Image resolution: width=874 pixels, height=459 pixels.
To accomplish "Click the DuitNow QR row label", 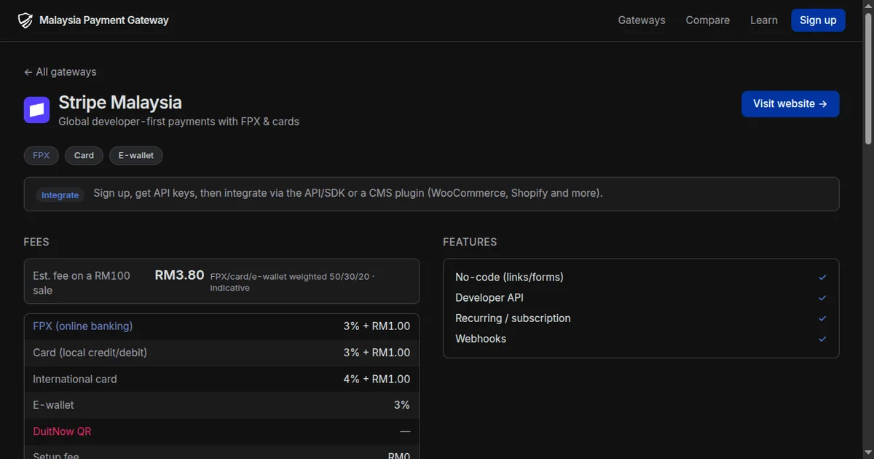I will (x=63, y=431).
